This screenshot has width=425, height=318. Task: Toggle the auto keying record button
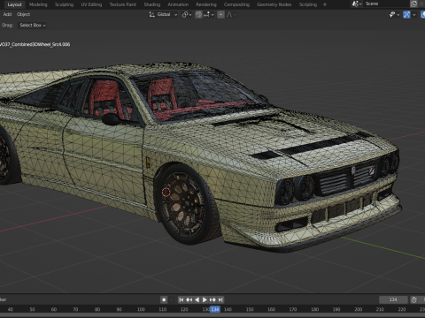point(164,299)
